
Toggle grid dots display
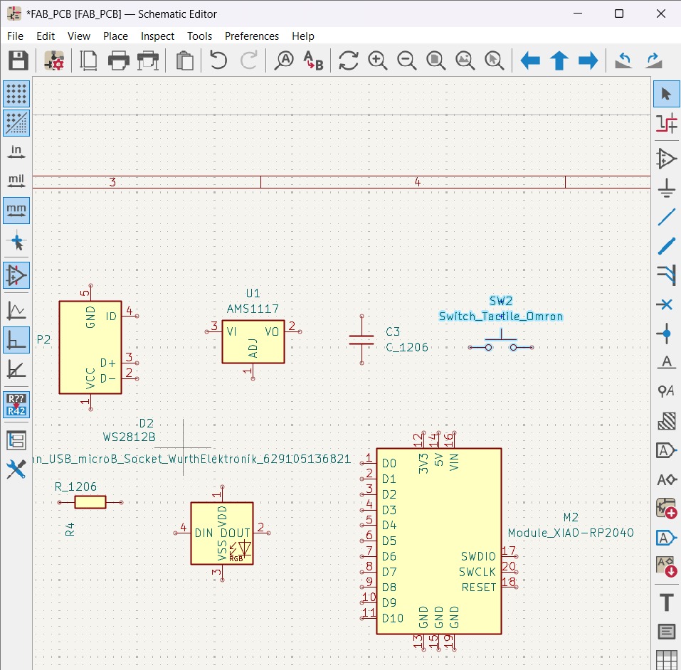pyautogui.click(x=16, y=94)
